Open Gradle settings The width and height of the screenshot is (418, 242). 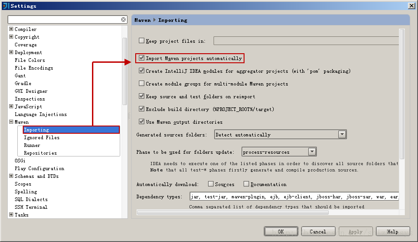23,83
